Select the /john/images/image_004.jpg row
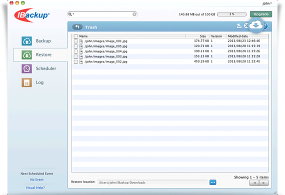 (170, 51)
